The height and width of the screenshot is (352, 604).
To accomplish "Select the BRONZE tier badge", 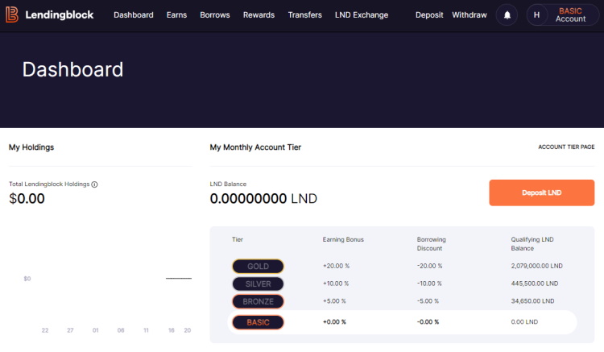I will [258, 301].
